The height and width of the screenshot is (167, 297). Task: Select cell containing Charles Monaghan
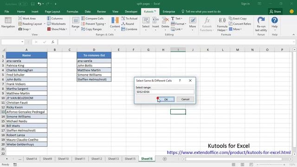click(x=26, y=70)
